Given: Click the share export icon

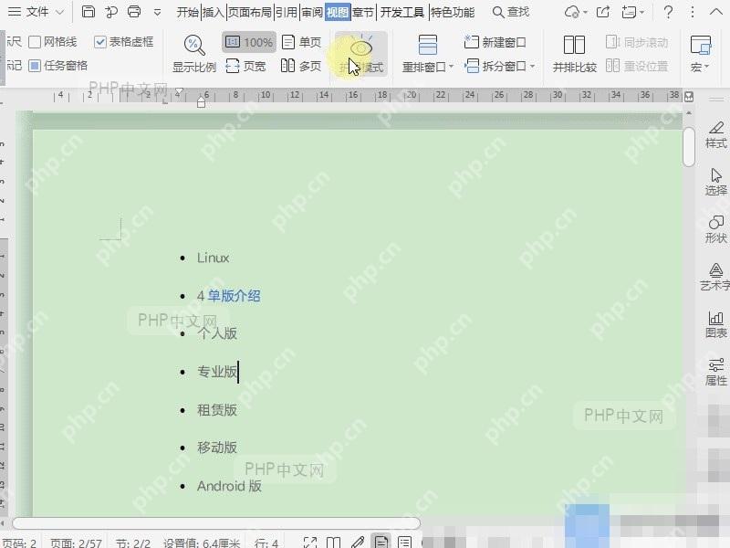Looking at the screenshot, I should [603, 12].
